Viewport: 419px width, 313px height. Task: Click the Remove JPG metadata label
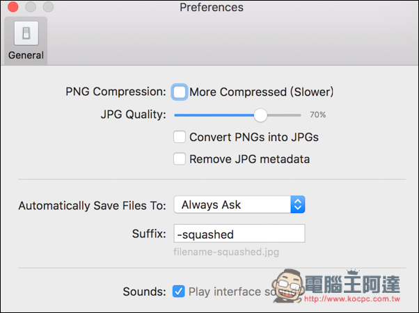tap(250, 160)
